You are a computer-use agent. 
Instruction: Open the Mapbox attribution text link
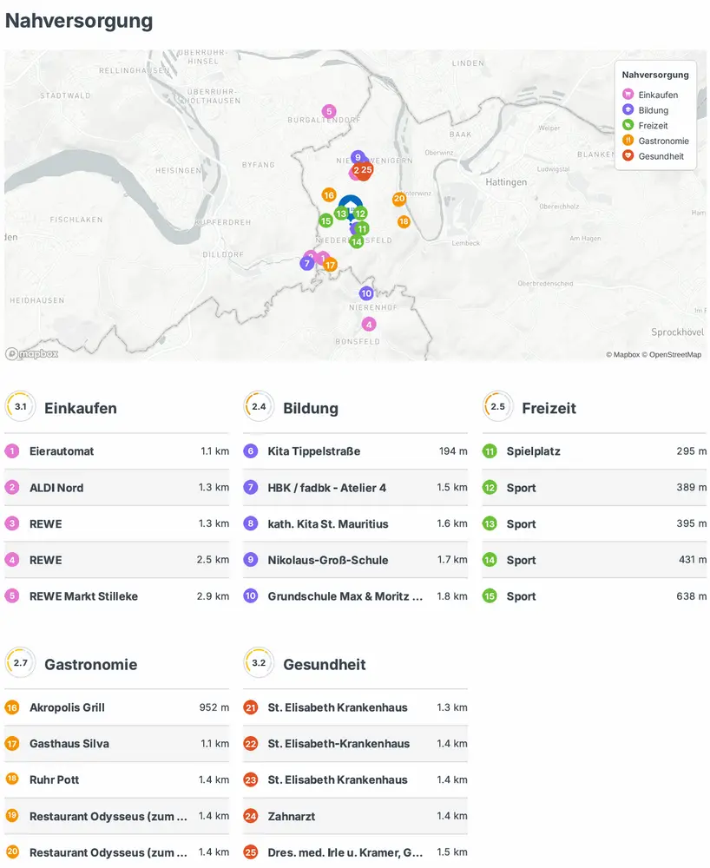tap(621, 354)
